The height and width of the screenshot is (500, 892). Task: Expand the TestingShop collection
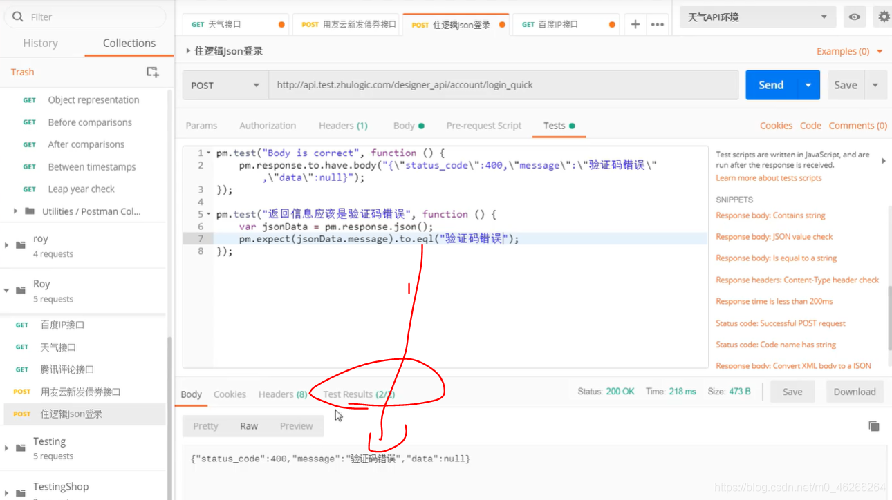point(6,492)
